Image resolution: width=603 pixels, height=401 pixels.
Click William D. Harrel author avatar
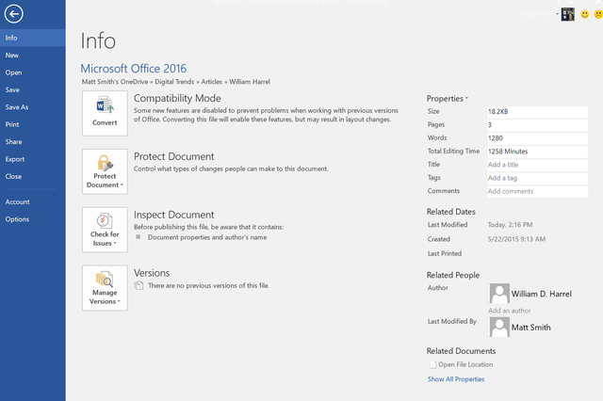coord(499,294)
